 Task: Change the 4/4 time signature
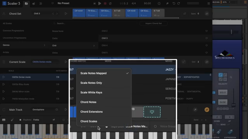point(134,3)
